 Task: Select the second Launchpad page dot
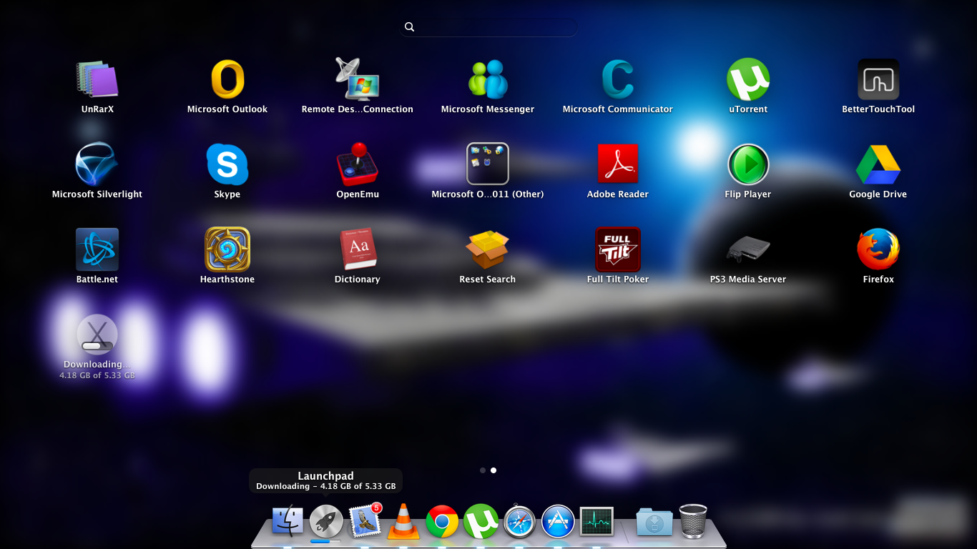[494, 470]
